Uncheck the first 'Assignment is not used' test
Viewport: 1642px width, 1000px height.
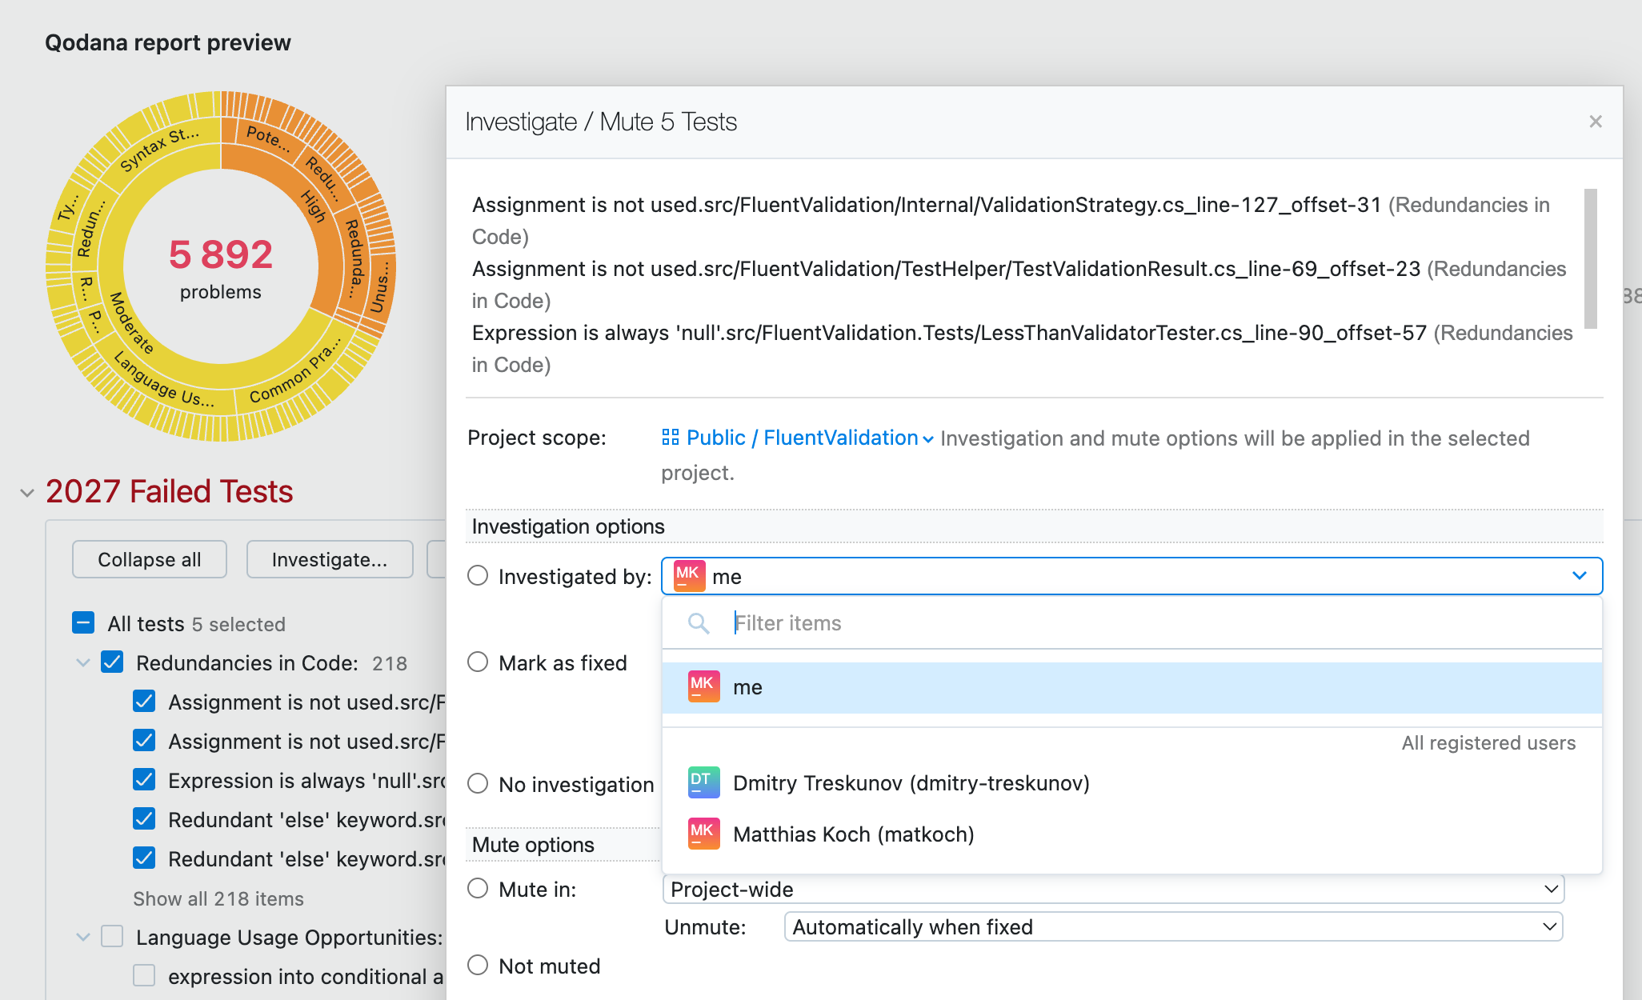coord(144,702)
